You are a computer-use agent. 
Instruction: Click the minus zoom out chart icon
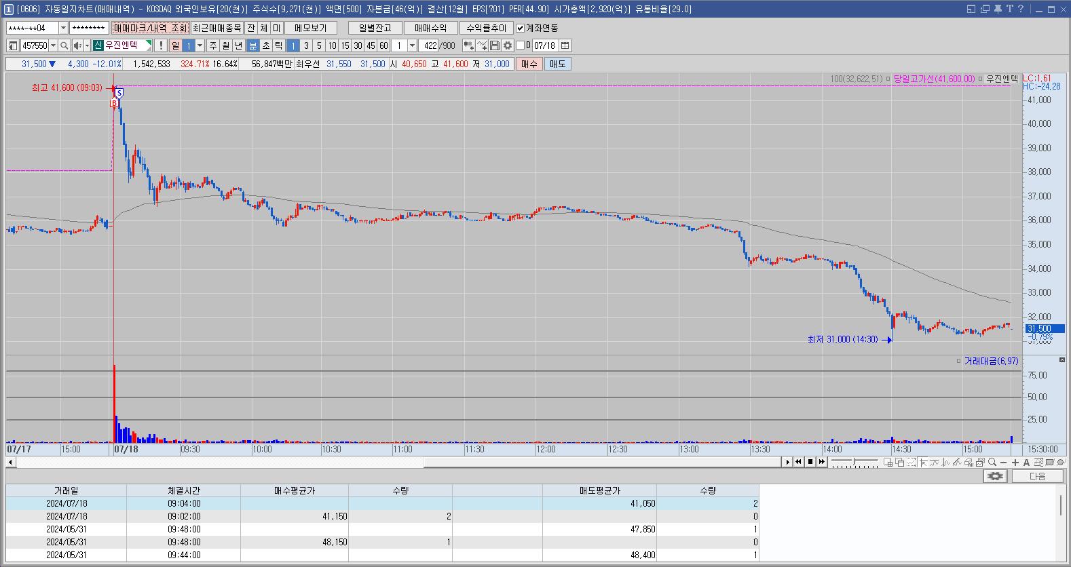pyautogui.click(x=1004, y=462)
